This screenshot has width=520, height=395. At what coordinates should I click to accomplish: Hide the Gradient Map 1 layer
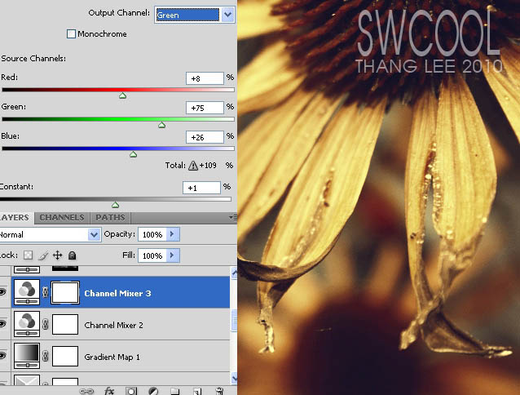tap(3, 356)
